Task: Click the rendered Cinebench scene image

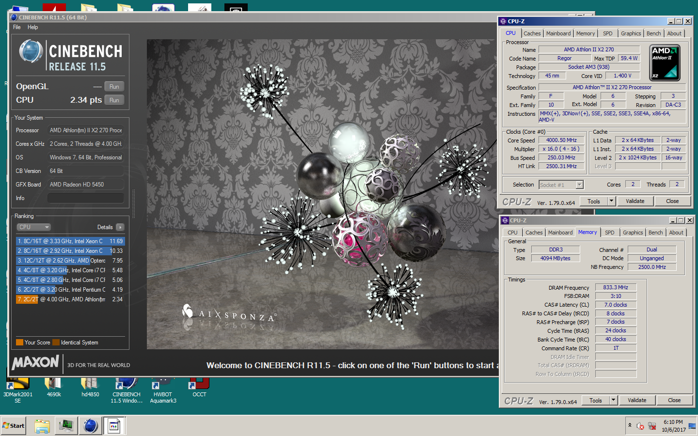Action: click(322, 194)
